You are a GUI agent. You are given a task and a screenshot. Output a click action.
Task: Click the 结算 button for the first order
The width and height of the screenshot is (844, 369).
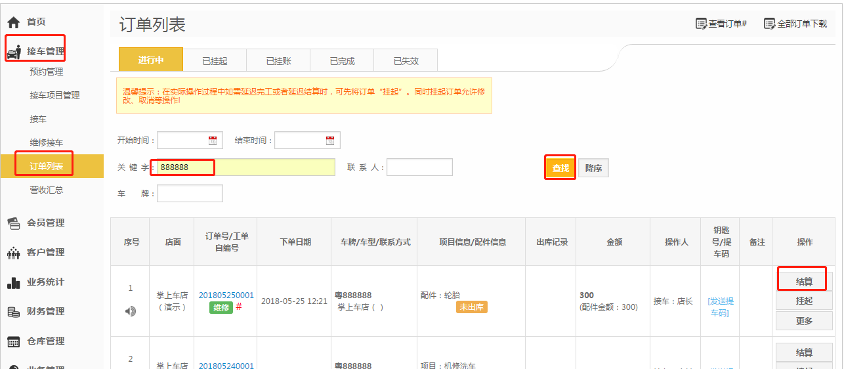pyautogui.click(x=804, y=282)
